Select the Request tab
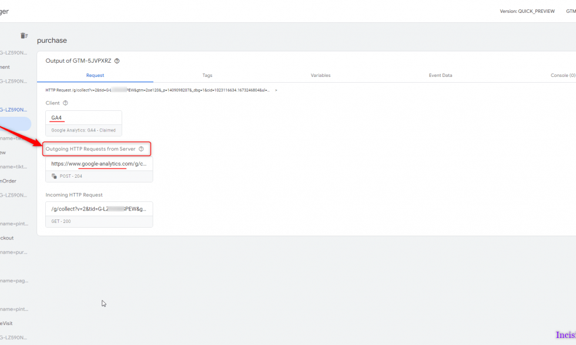Viewport: 576px width, 345px height. pyautogui.click(x=95, y=75)
